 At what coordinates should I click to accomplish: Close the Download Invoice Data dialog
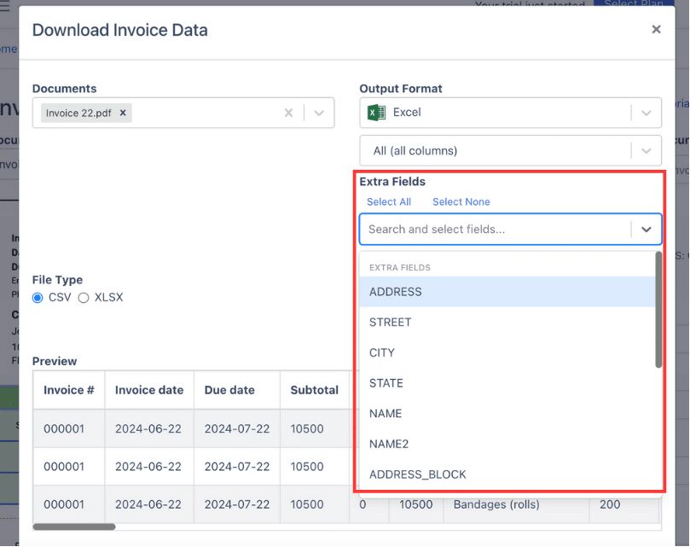tap(656, 30)
